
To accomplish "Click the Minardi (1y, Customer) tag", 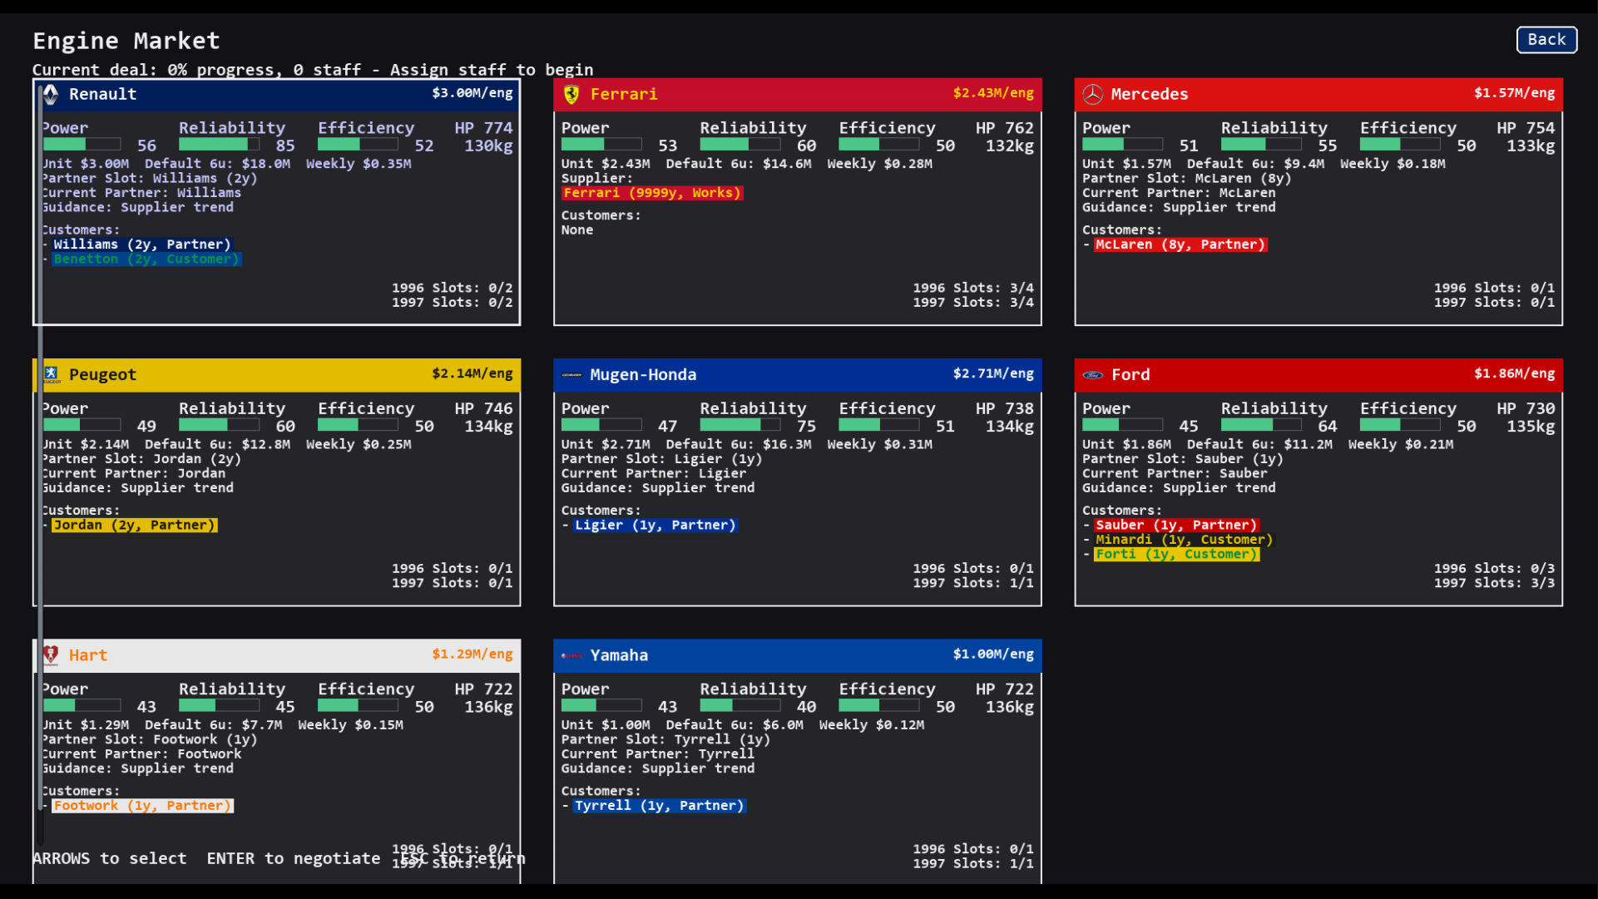I will coord(1184,540).
